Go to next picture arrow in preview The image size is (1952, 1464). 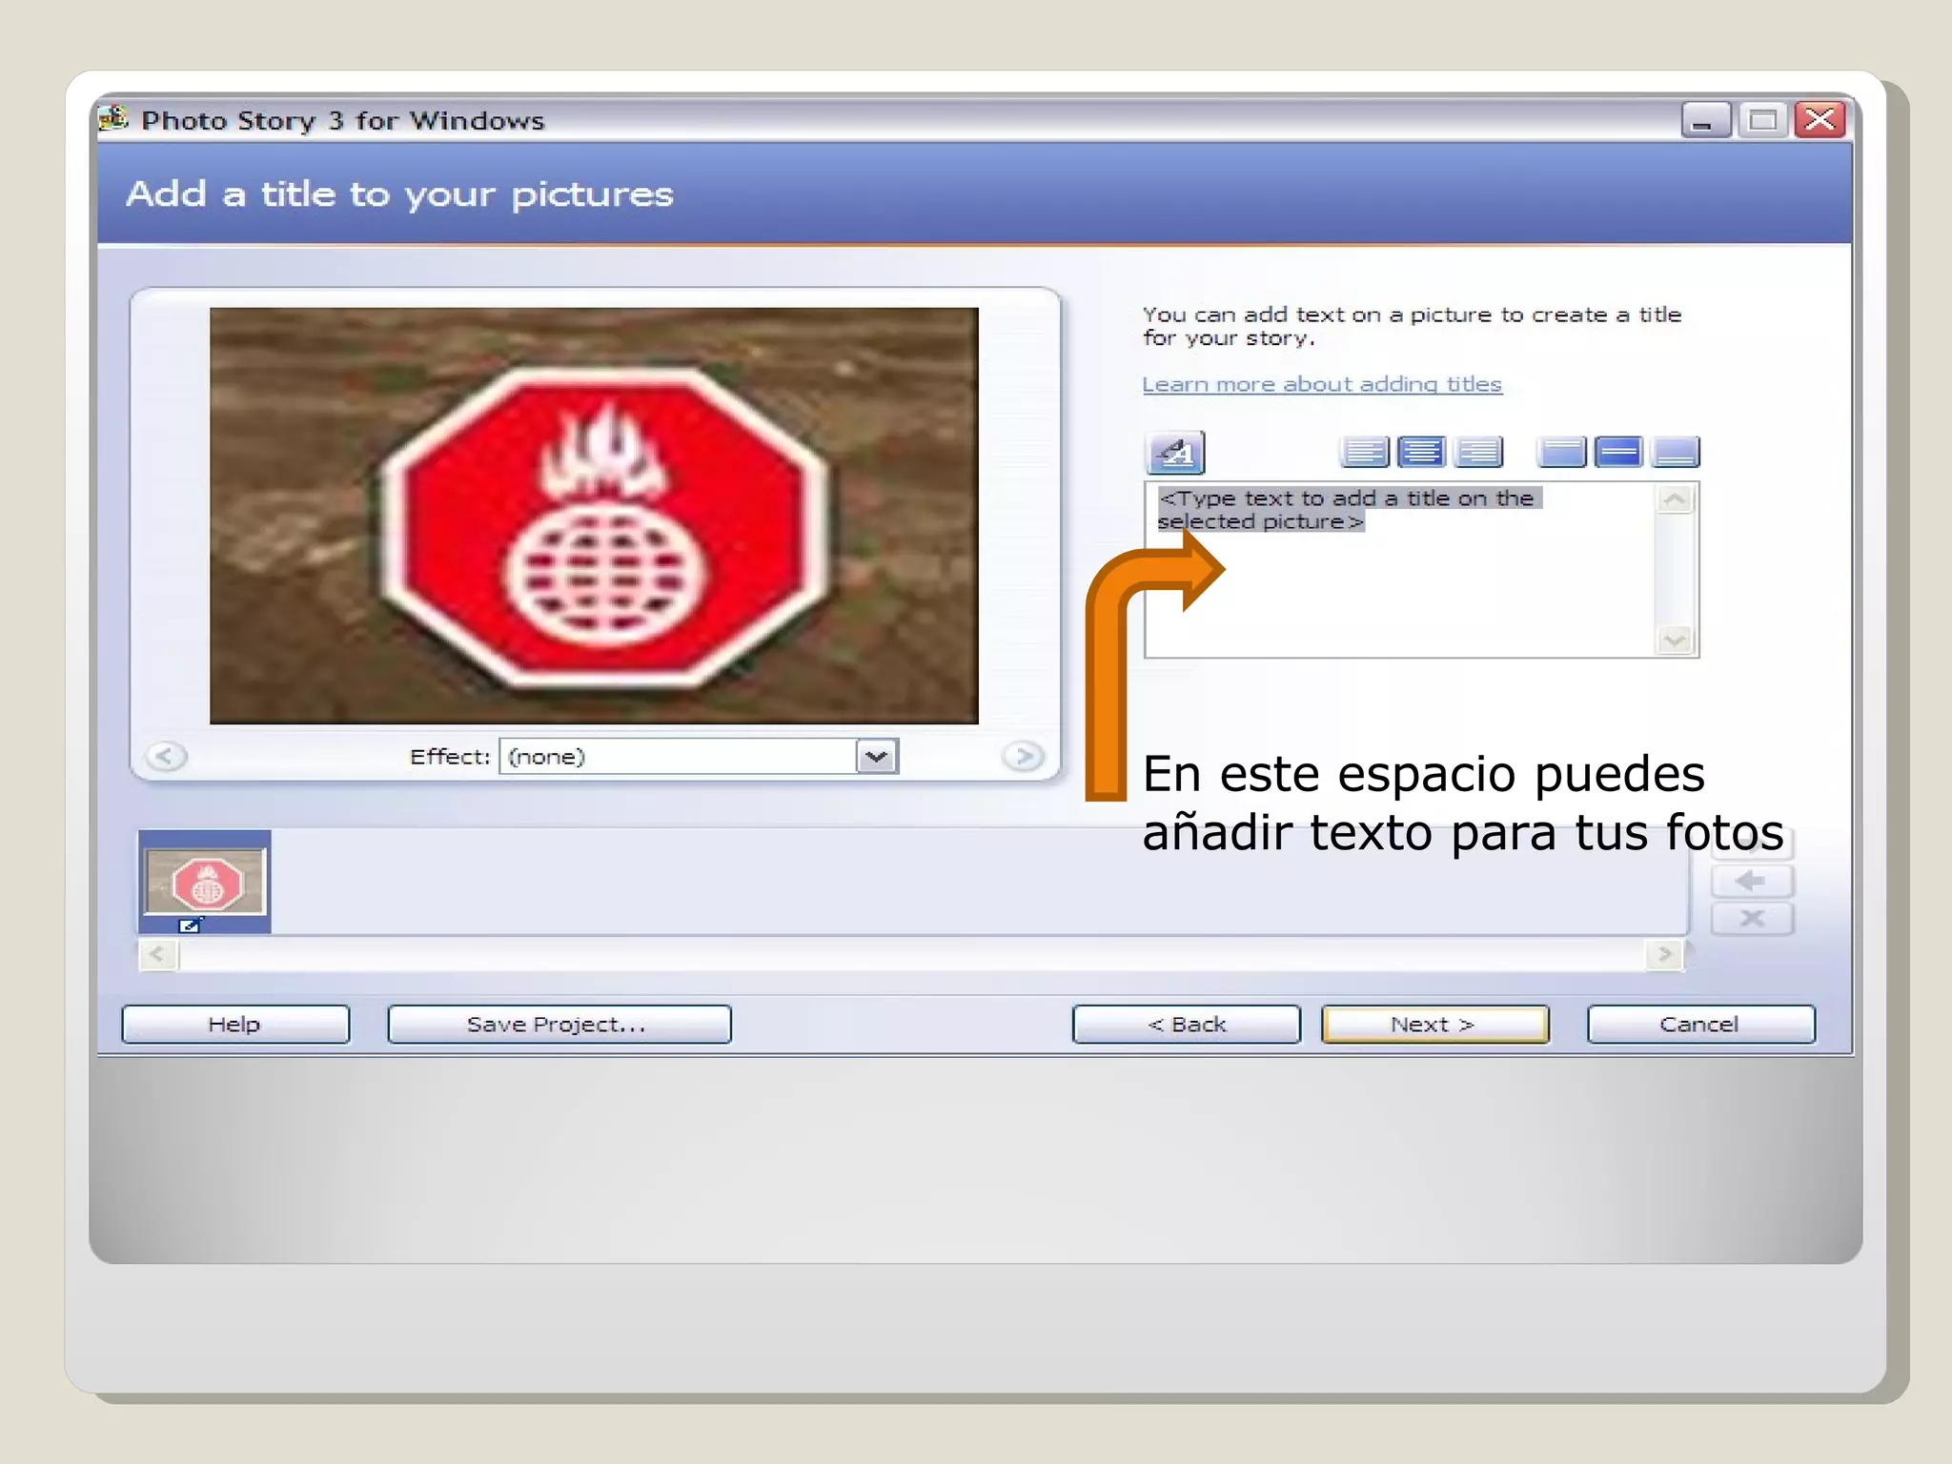coord(1024,757)
